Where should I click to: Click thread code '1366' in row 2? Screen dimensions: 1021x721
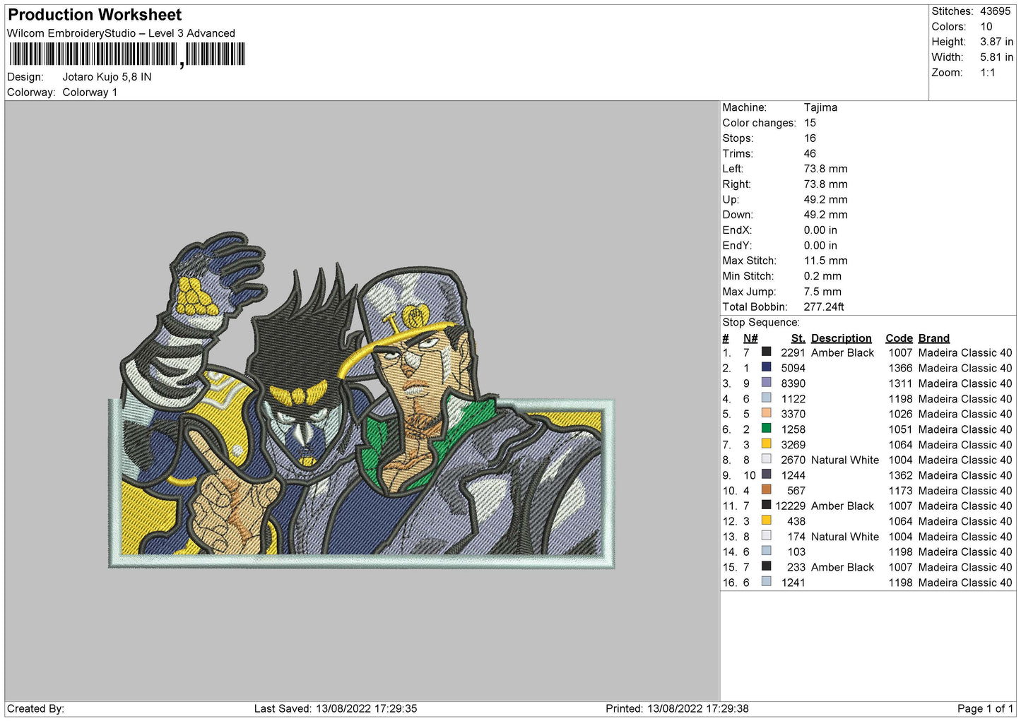[900, 368]
